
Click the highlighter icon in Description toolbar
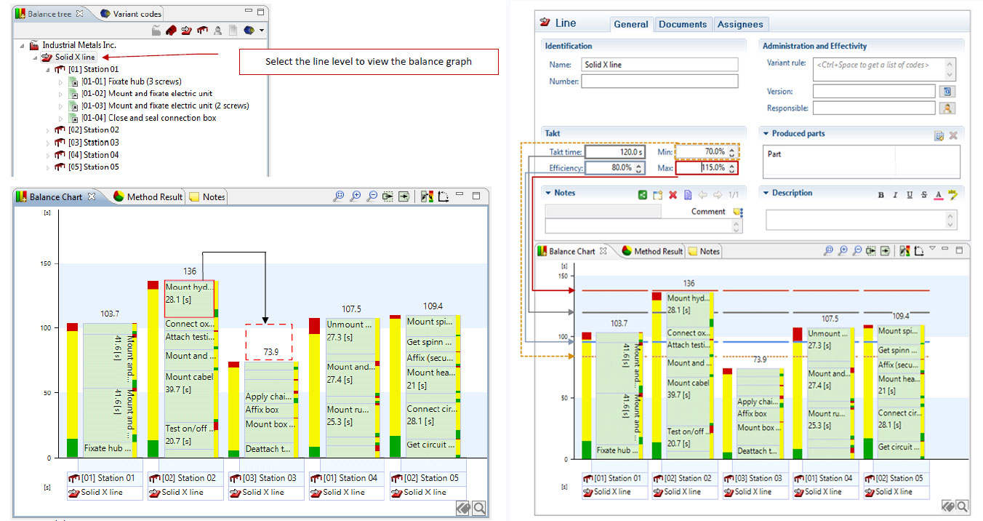pos(953,194)
